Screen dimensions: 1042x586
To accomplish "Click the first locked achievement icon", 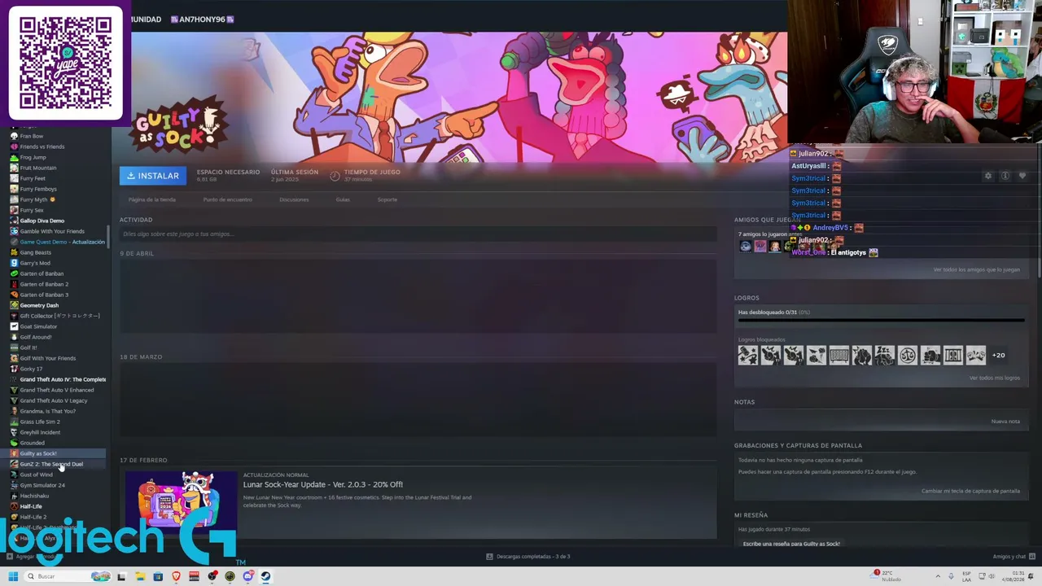I will [747, 355].
